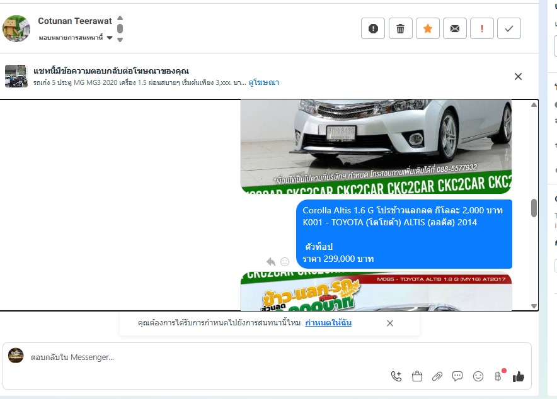
Task: Click the page avatar in reply box
Action: 16,356
